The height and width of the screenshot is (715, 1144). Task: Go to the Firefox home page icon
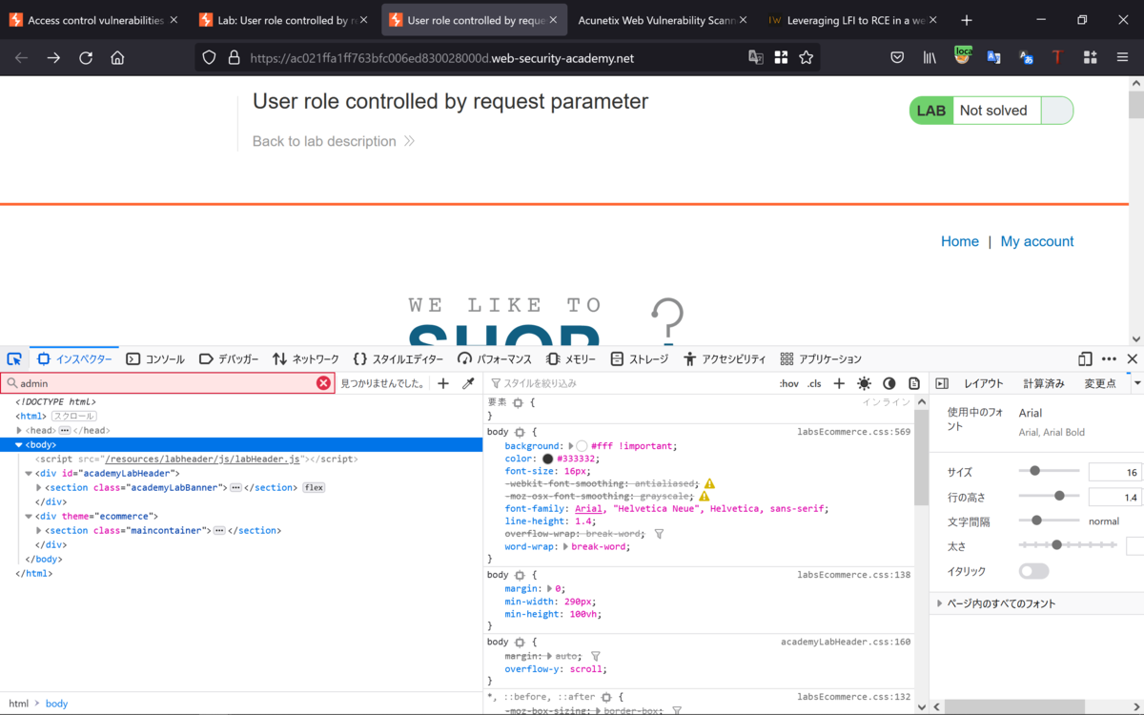(x=117, y=58)
